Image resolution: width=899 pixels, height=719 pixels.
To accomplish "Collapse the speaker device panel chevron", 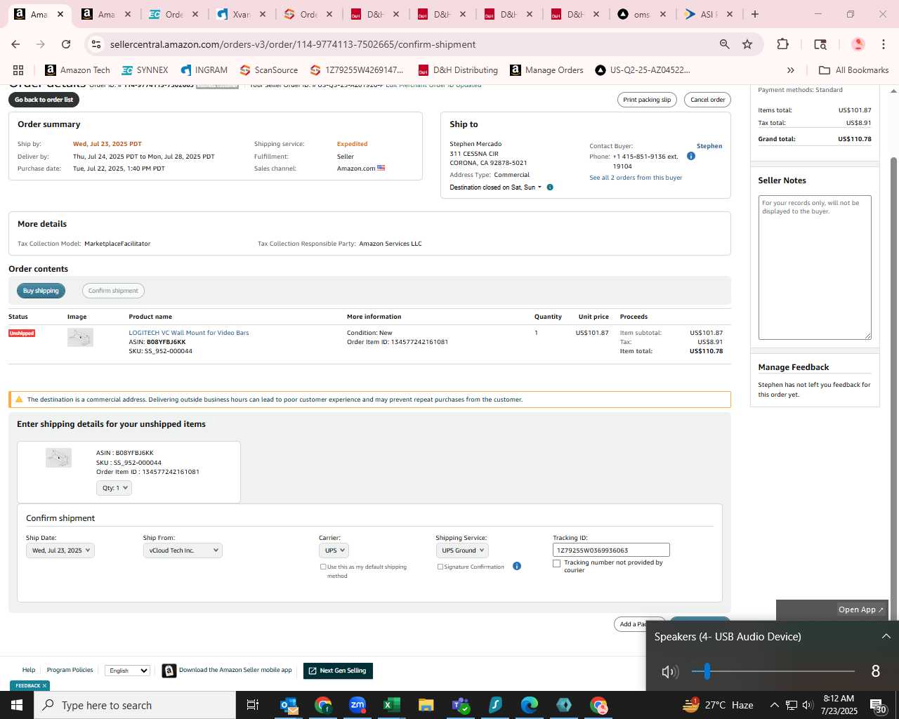I will click(886, 636).
